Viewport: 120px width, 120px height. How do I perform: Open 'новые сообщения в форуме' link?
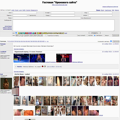[x=110, y=7]
